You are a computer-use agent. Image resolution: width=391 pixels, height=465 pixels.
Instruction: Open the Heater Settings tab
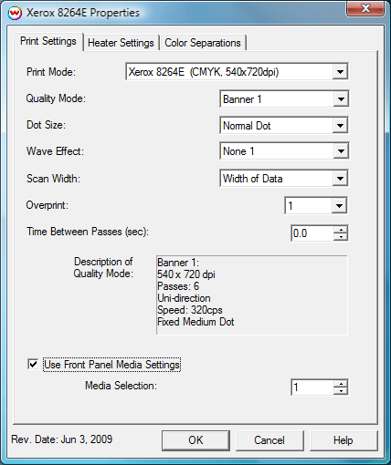pos(121,43)
